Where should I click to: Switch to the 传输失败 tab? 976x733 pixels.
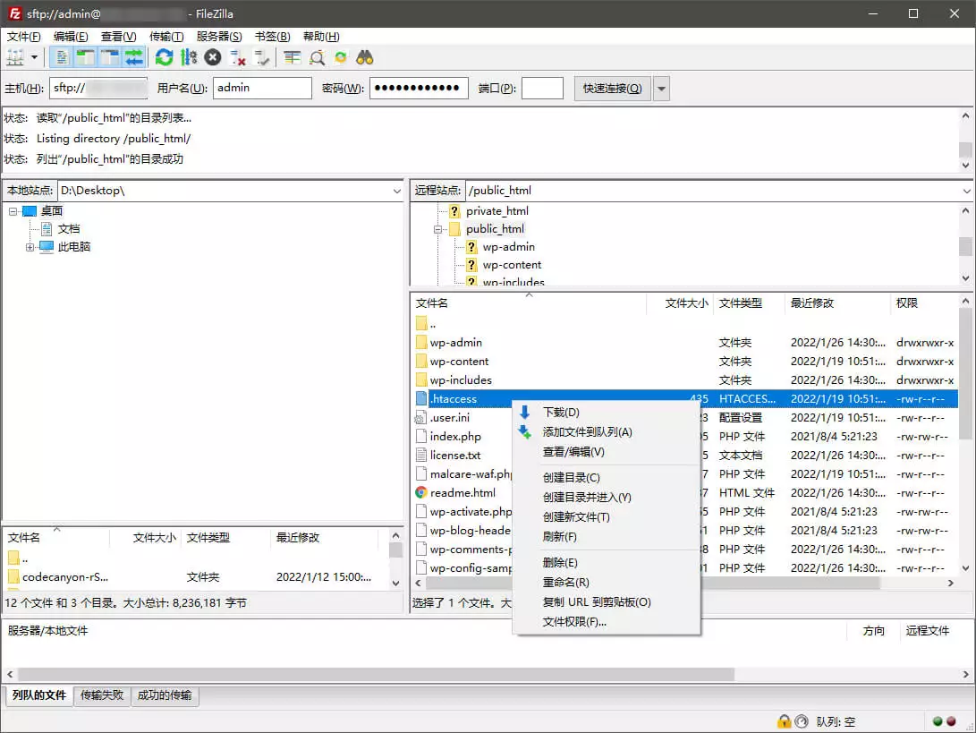(103, 695)
